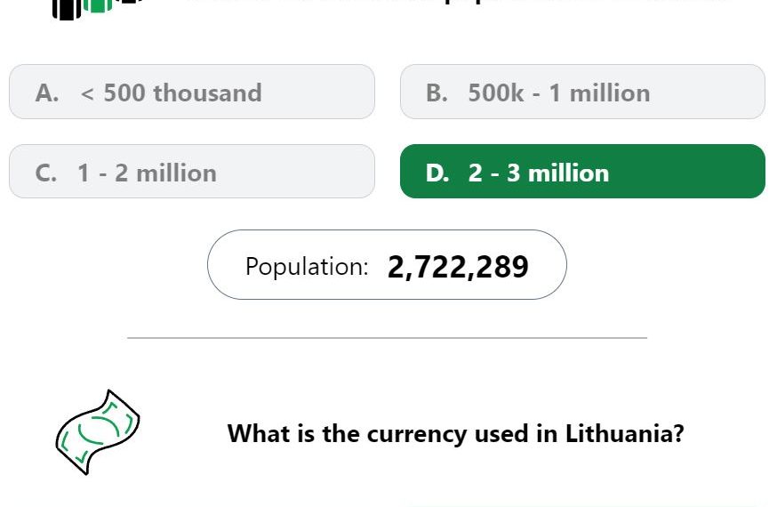Click the cut-off population question heading
Viewport: 777px width, 507px height.
pos(458,4)
